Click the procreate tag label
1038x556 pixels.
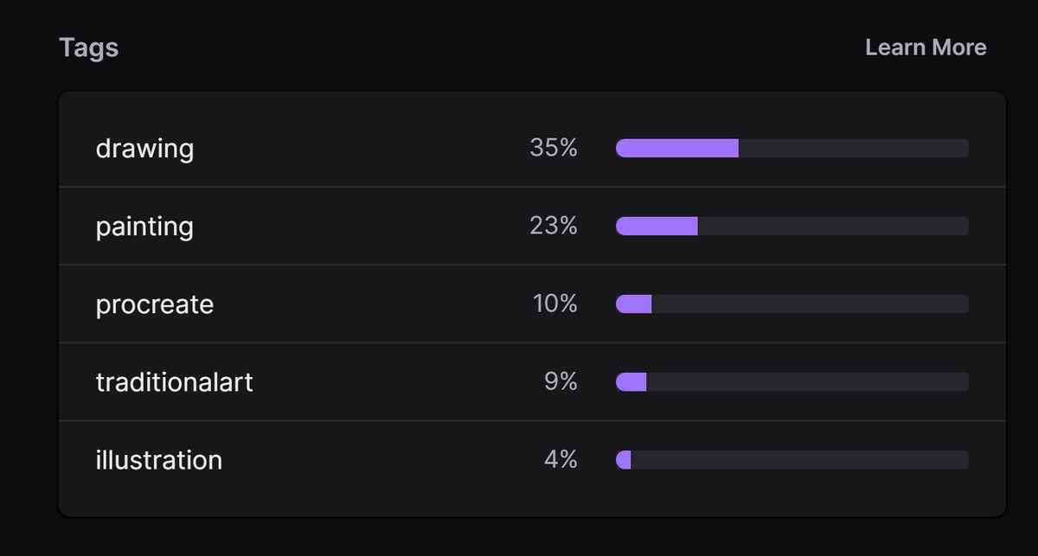click(155, 304)
